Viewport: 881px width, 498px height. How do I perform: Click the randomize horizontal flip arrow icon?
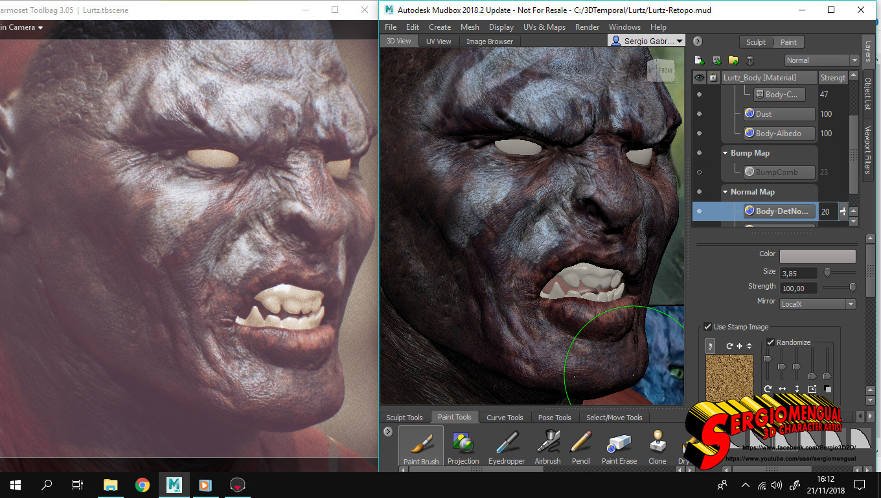click(783, 389)
